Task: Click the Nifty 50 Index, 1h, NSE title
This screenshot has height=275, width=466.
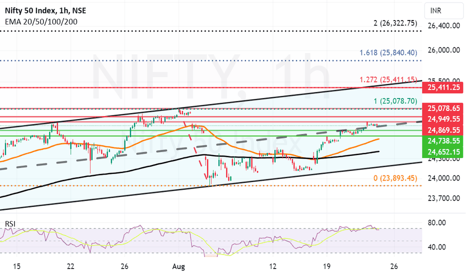Action: [45, 10]
